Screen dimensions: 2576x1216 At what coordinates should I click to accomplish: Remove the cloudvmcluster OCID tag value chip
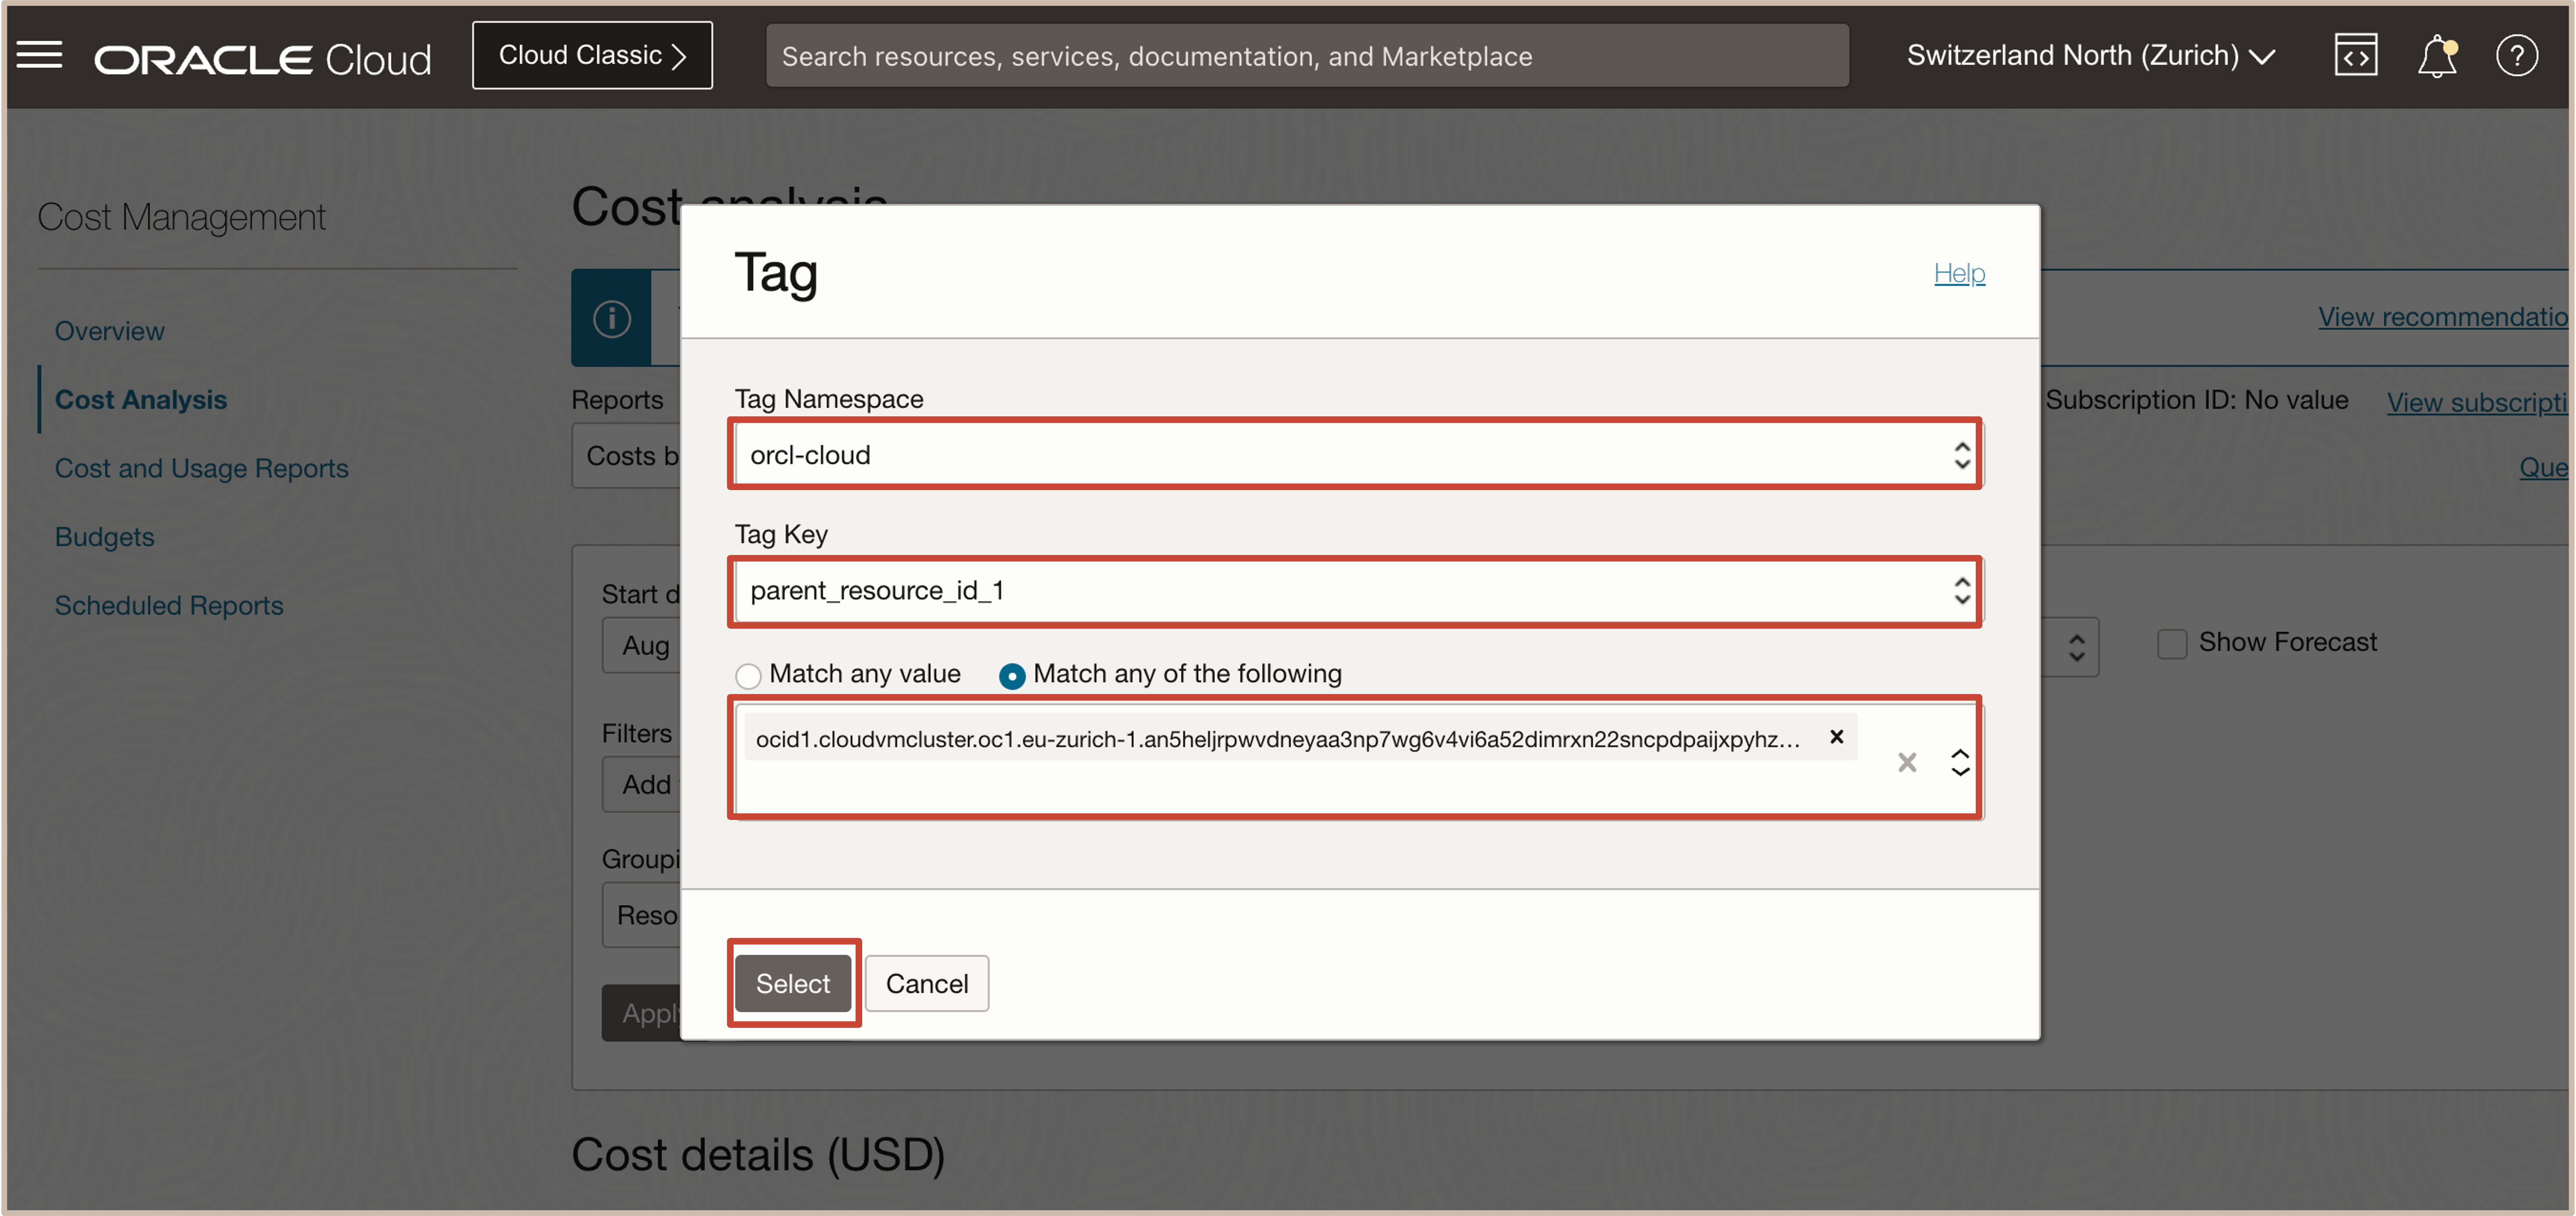[1836, 737]
